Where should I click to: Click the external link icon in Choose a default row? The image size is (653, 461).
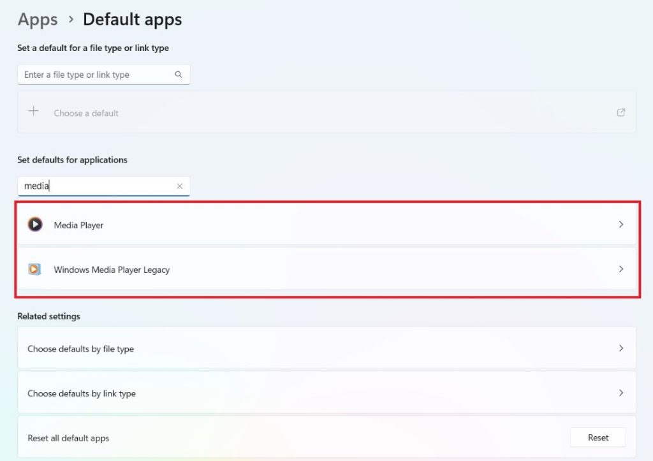click(621, 112)
